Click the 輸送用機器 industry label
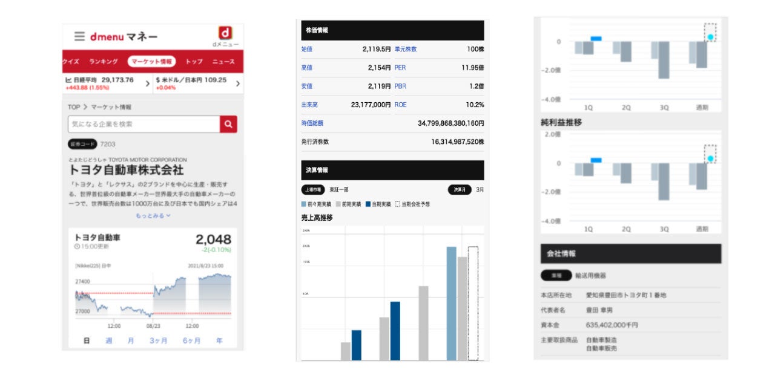Viewport: 775px width, 381px height. tap(590, 275)
